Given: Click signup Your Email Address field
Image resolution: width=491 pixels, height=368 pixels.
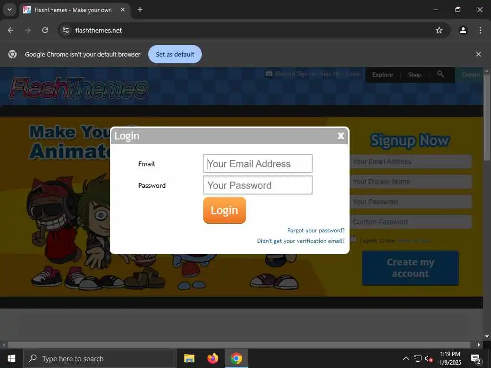Looking at the screenshot, I should pyautogui.click(x=410, y=161).
